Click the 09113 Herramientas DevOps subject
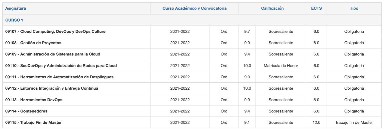Image resolution: width=384 pixels, height=130 pixels. coord(34,100)
